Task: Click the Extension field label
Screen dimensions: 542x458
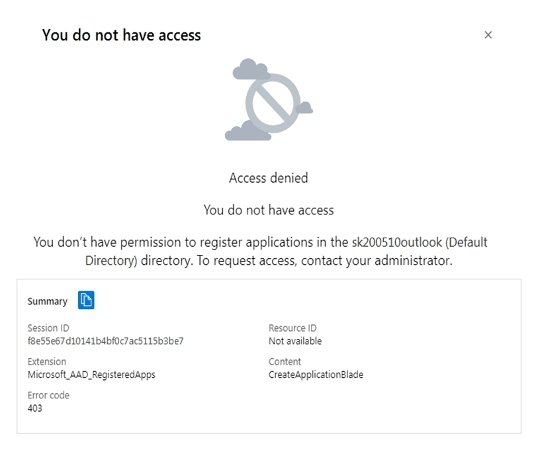Action: point(47,362)
